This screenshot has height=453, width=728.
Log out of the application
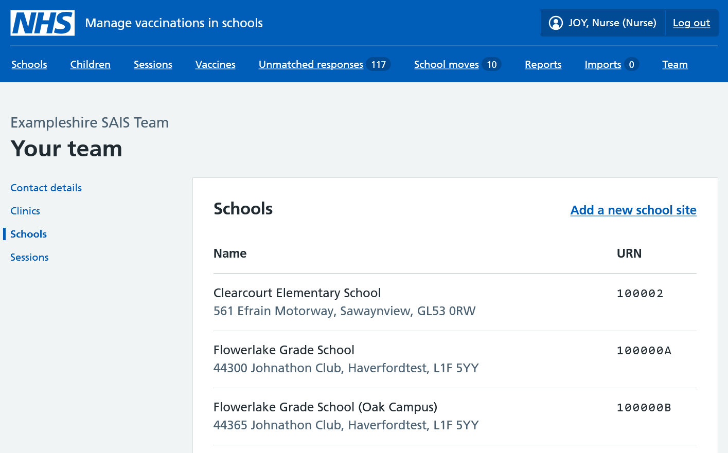(x=691, y=23)
